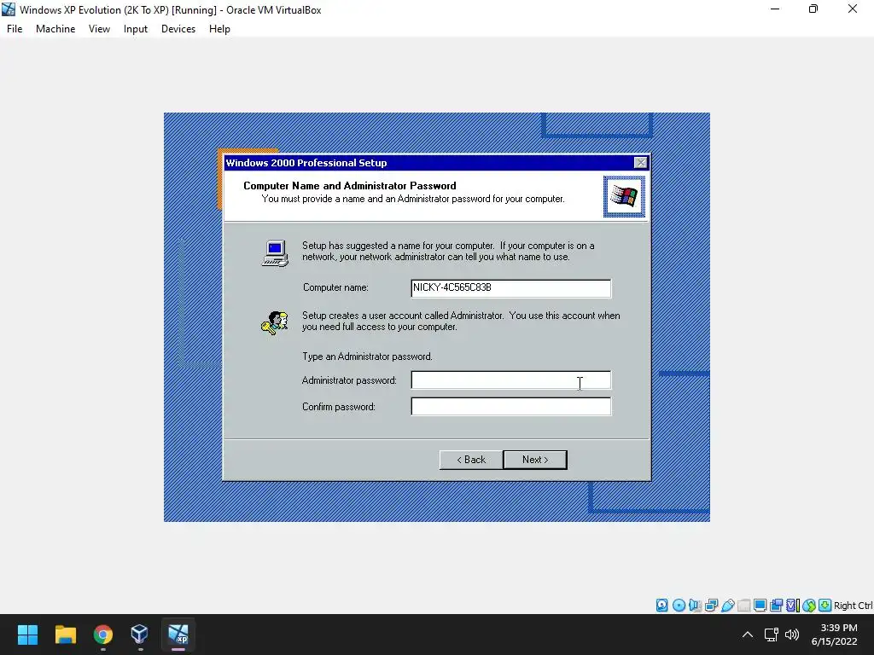874x655 pixels.
Task: Open the View menu
Action: pos(99,29)
